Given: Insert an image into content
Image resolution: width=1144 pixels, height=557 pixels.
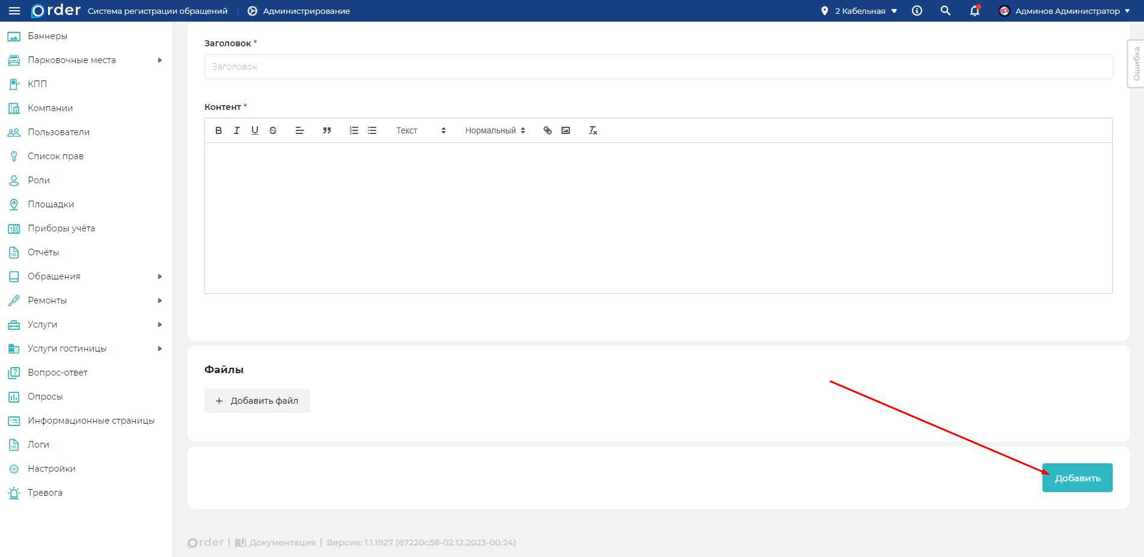Looking at the screenshot, I should (x=566, y=130).
